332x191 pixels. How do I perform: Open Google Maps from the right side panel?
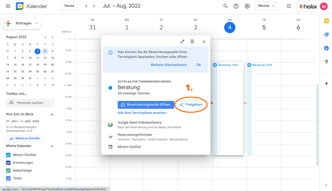point(326,62)
